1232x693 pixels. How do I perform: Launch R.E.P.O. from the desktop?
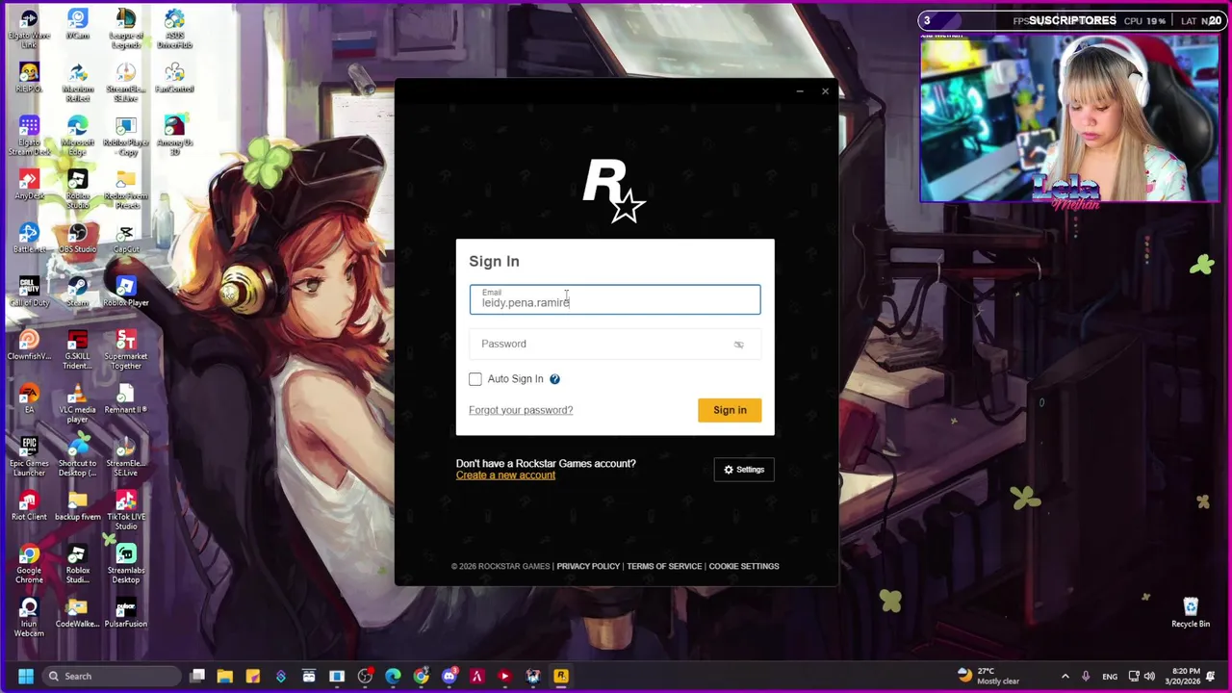[x=29, y=78]
